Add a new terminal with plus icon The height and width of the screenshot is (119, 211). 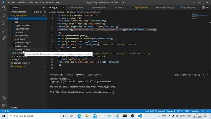coord(189,75)
